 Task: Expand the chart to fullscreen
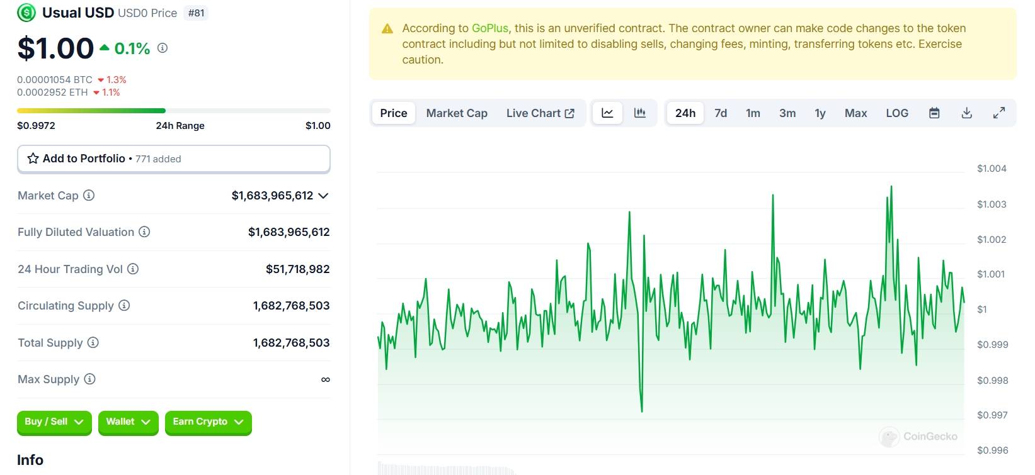coord(999,113)
